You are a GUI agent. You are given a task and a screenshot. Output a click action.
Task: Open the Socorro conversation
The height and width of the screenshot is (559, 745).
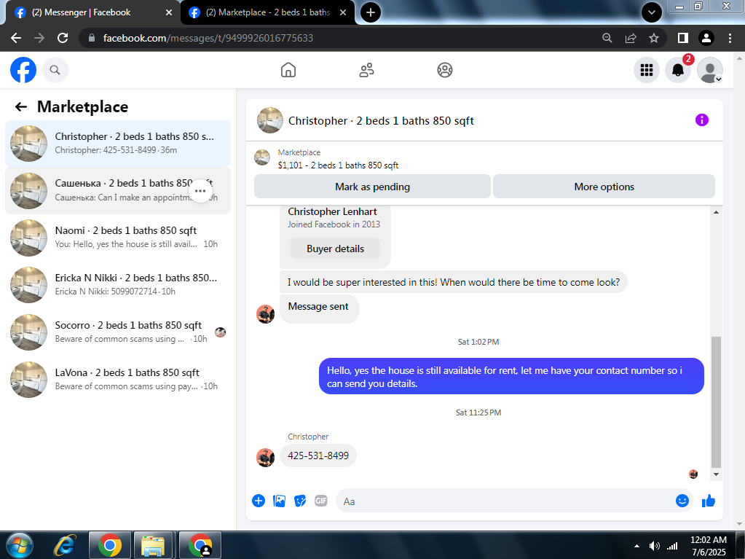click(118, 332)
